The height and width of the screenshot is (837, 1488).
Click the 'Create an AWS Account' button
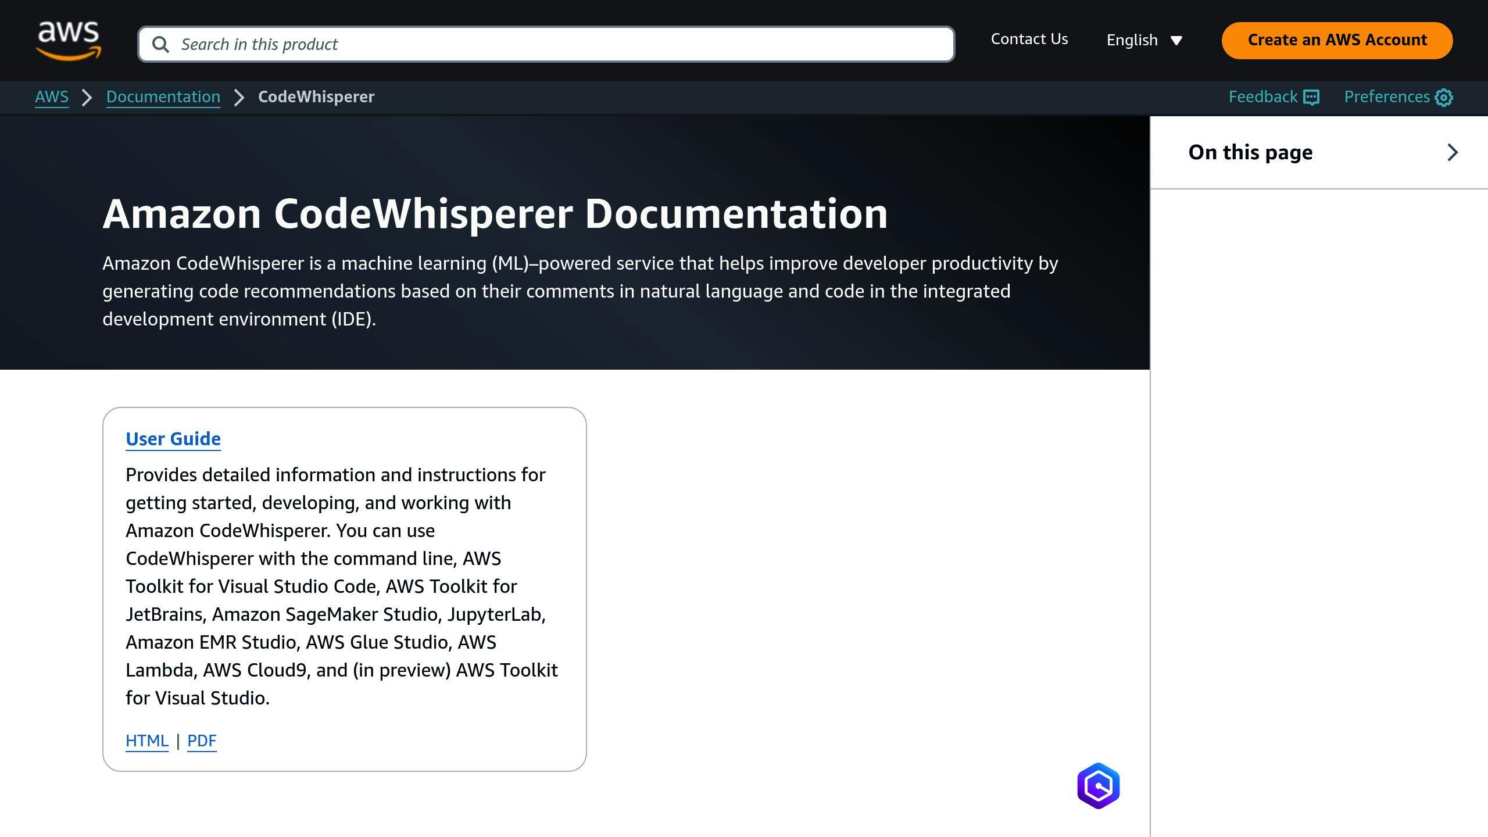(1338, 40)
